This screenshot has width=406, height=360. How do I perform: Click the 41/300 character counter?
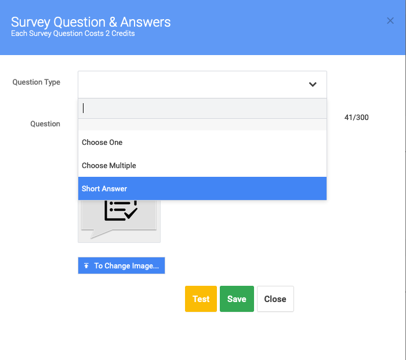coord(356,118)
